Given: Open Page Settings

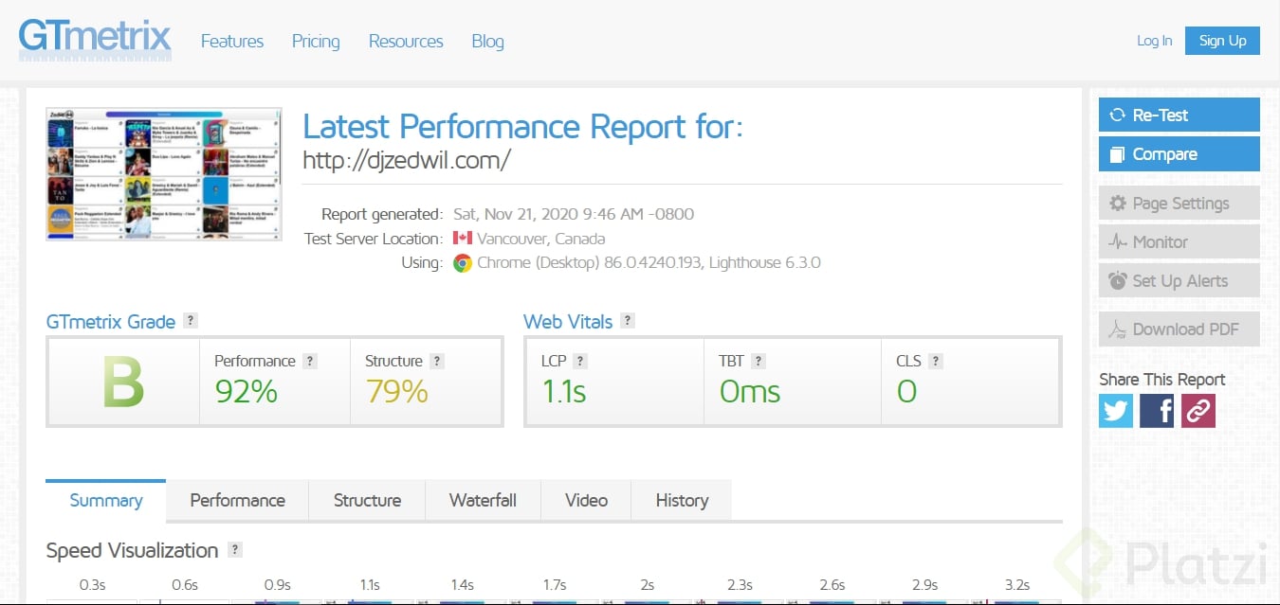Looking at the screenshot, I should (1179, 203).
